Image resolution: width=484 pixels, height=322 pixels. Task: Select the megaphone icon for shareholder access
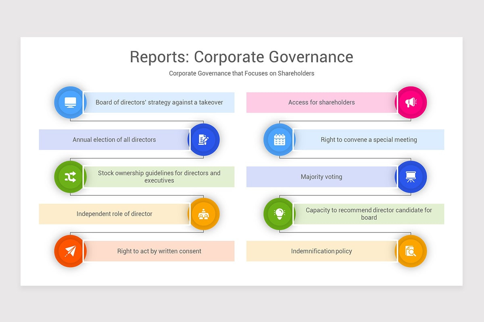412,102
